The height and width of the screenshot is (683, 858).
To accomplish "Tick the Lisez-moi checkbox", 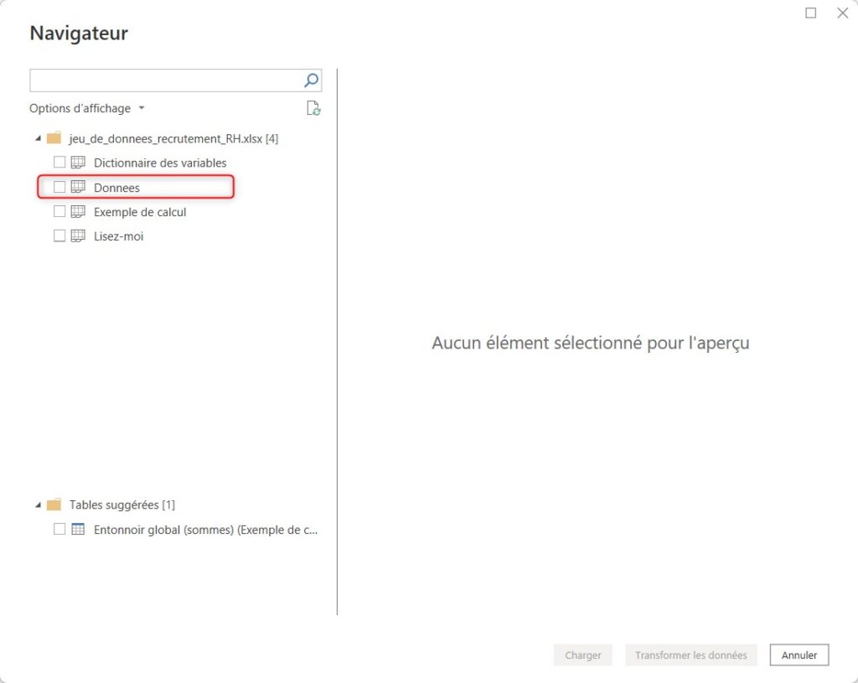I will [x=59, y=235].
